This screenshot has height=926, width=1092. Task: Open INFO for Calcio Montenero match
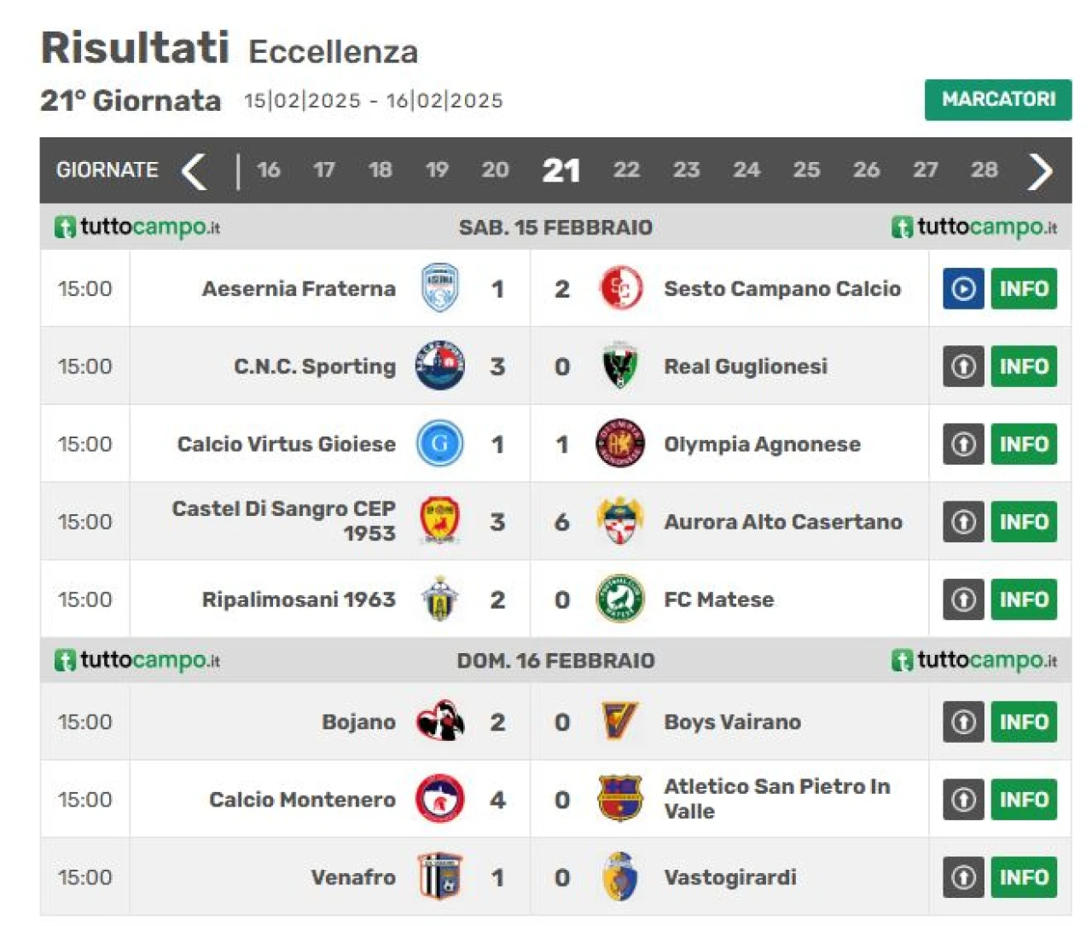tap(1024, 799)
